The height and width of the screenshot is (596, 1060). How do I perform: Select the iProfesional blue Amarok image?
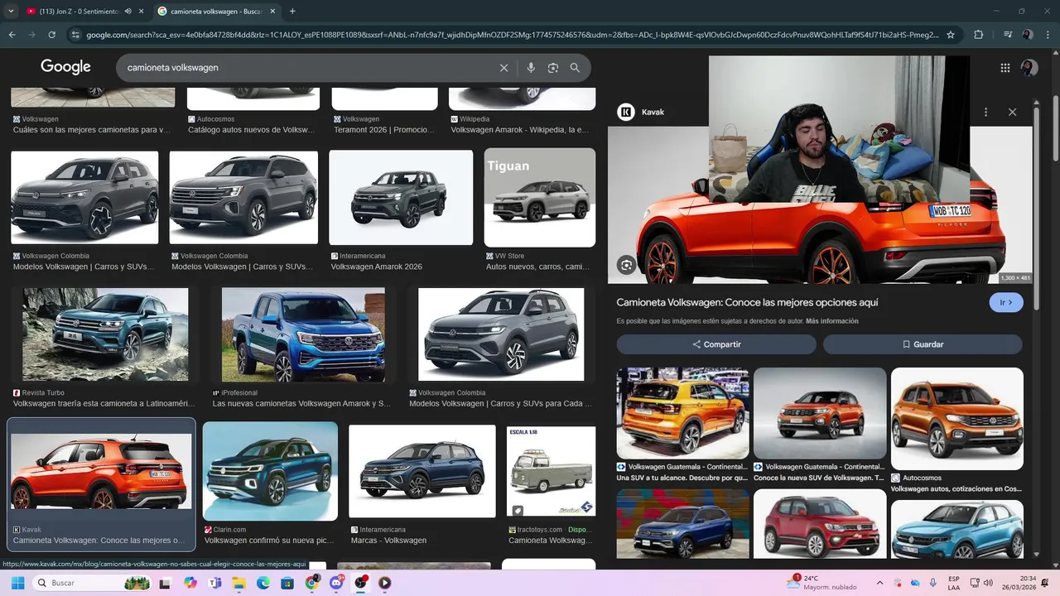303,334
